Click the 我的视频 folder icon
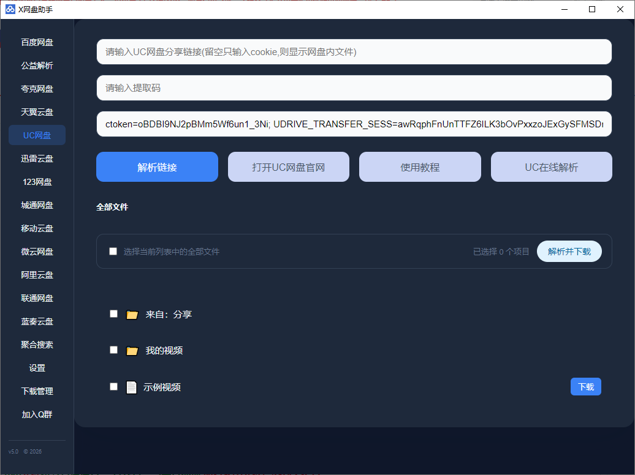635x475 pixels. pyautogui.click(x=132, y=351)
